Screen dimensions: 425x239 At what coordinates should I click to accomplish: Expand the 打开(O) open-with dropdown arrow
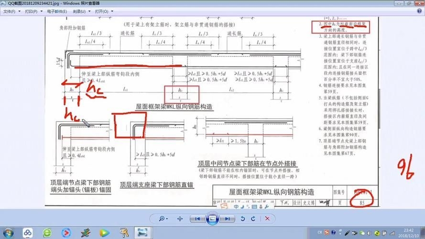(x=112, y=11)
